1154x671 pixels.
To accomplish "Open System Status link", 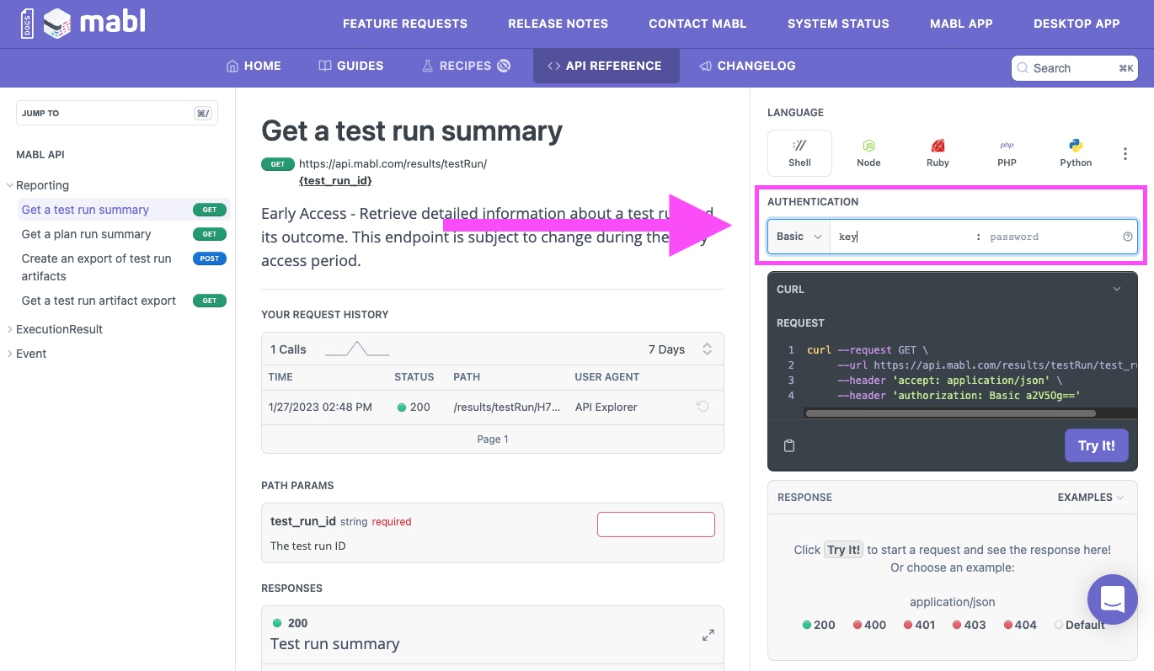I will click(838, 24).
